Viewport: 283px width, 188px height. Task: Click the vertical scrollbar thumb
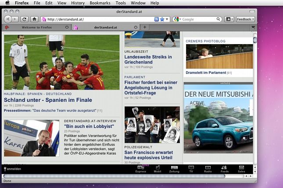(x=255, y=40)
